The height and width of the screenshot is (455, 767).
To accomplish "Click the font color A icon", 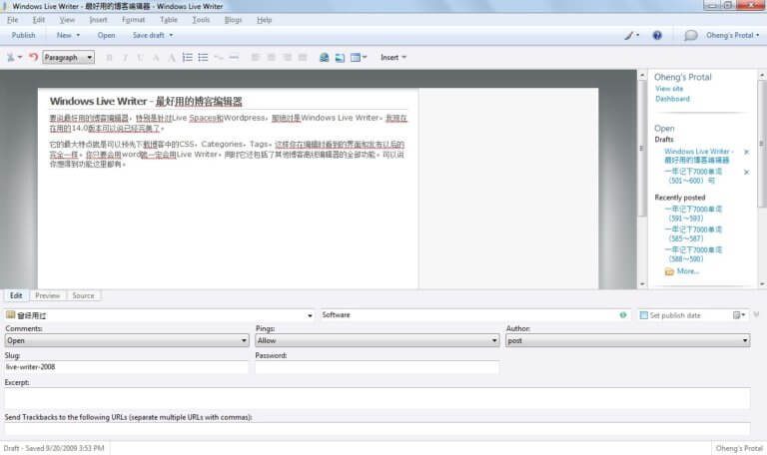I will [172, 58].
